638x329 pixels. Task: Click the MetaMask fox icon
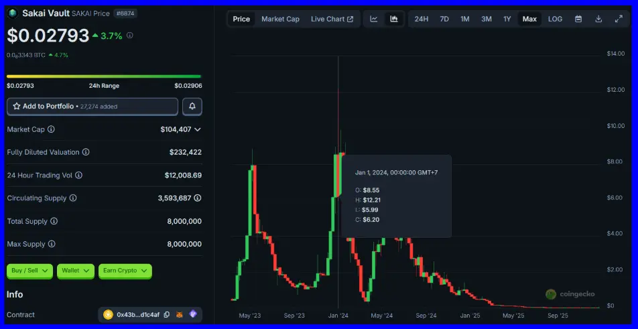(x=180, y=315)
